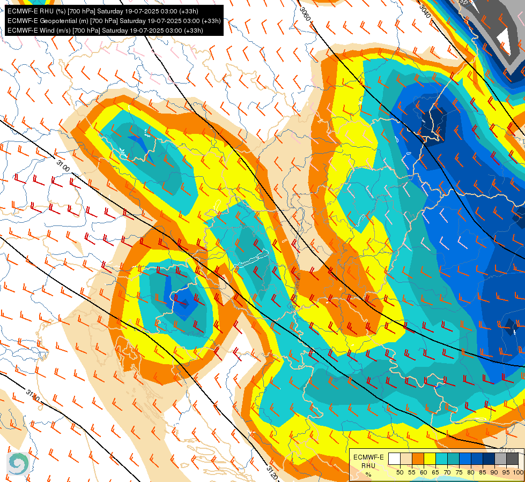
Task: Select the beige 50-55% legend swatch
Action: (406, 458)
